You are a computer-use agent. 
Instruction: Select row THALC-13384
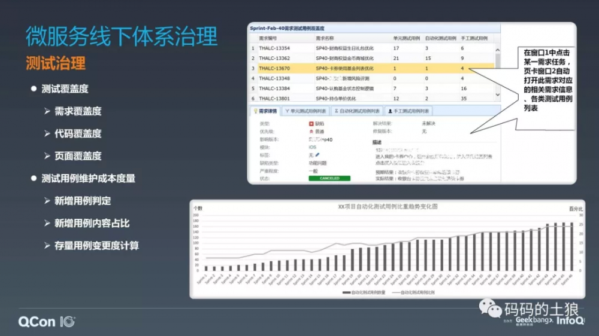point(372,88)
